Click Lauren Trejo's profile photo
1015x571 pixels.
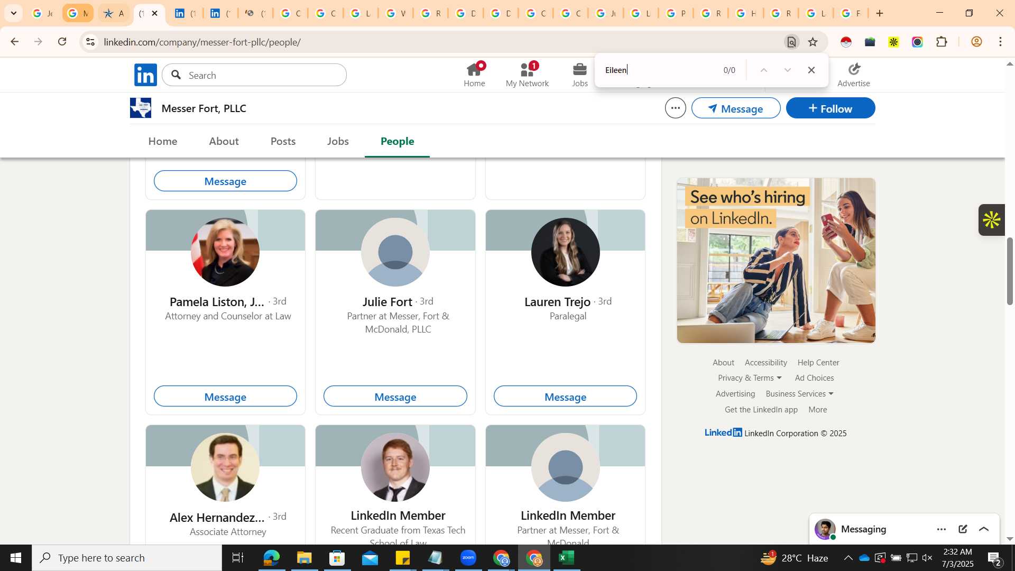pyautogui.click(x=565, y=252)
